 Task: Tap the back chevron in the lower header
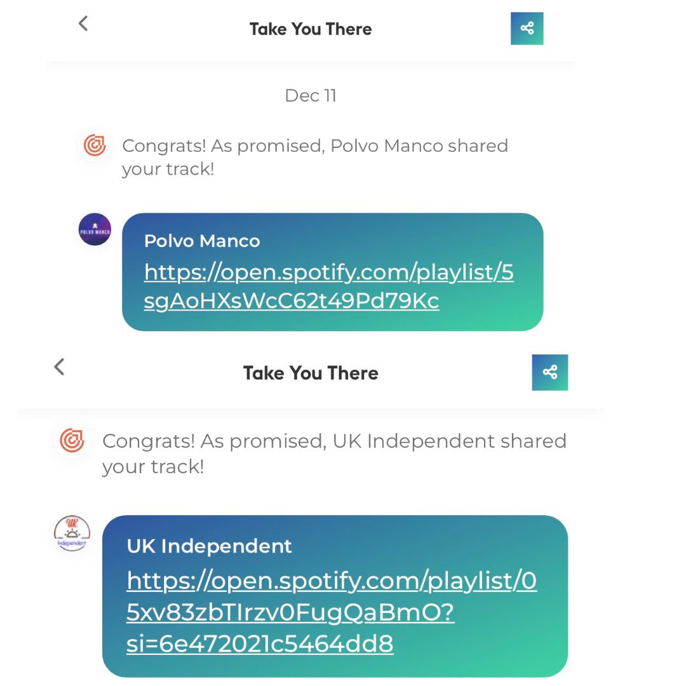click(x=59, y=367)
